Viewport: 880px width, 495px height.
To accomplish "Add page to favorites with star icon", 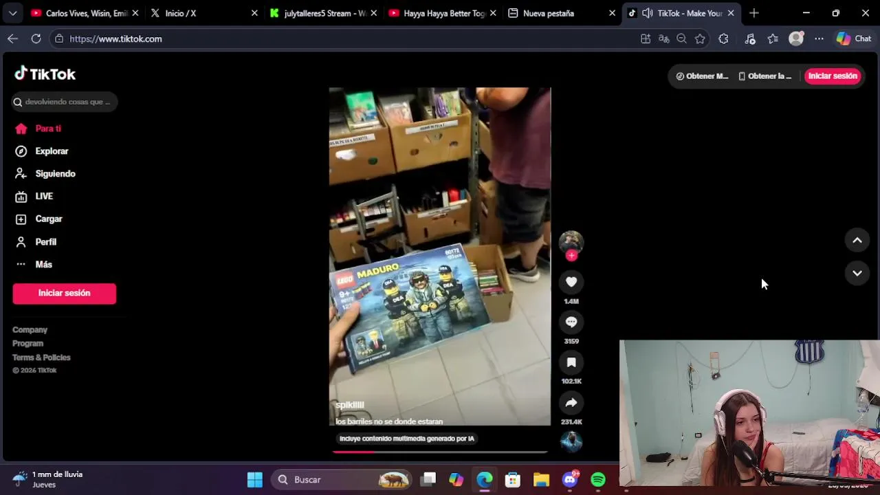I will tap(700, 39).
